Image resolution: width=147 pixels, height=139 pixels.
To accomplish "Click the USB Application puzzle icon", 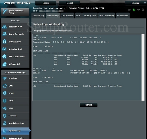I will pyautogui.click(x=4, y=56).
